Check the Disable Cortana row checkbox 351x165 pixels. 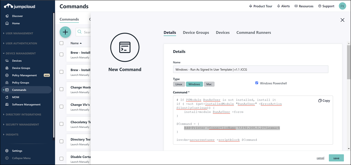pyautogui.click(x=61, y=159)
